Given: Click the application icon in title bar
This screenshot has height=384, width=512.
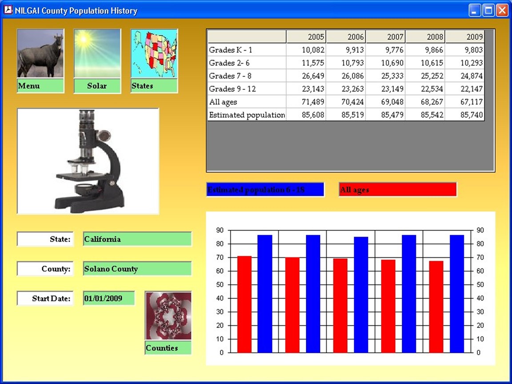Looking at the screenshot, I should [x=8, y=11].
